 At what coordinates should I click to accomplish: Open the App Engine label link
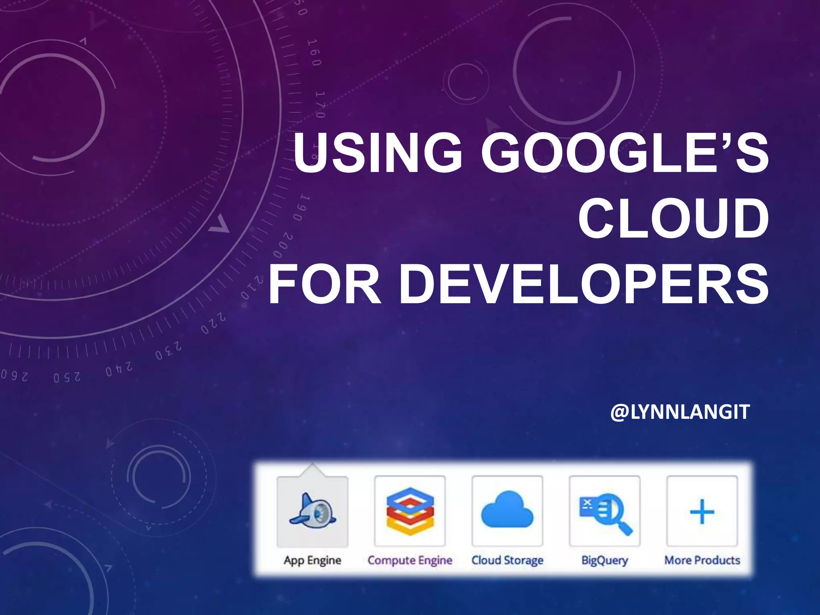312,561
